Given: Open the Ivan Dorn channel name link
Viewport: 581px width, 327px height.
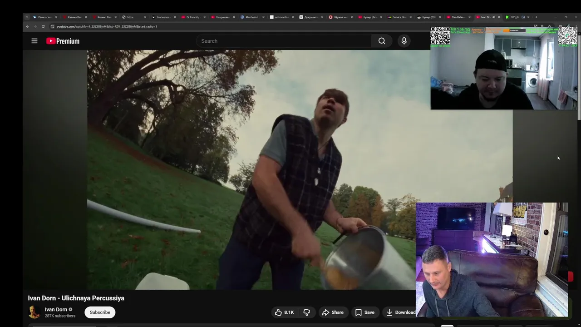Looking at the screenshot, I should click(x=56, y=310).
